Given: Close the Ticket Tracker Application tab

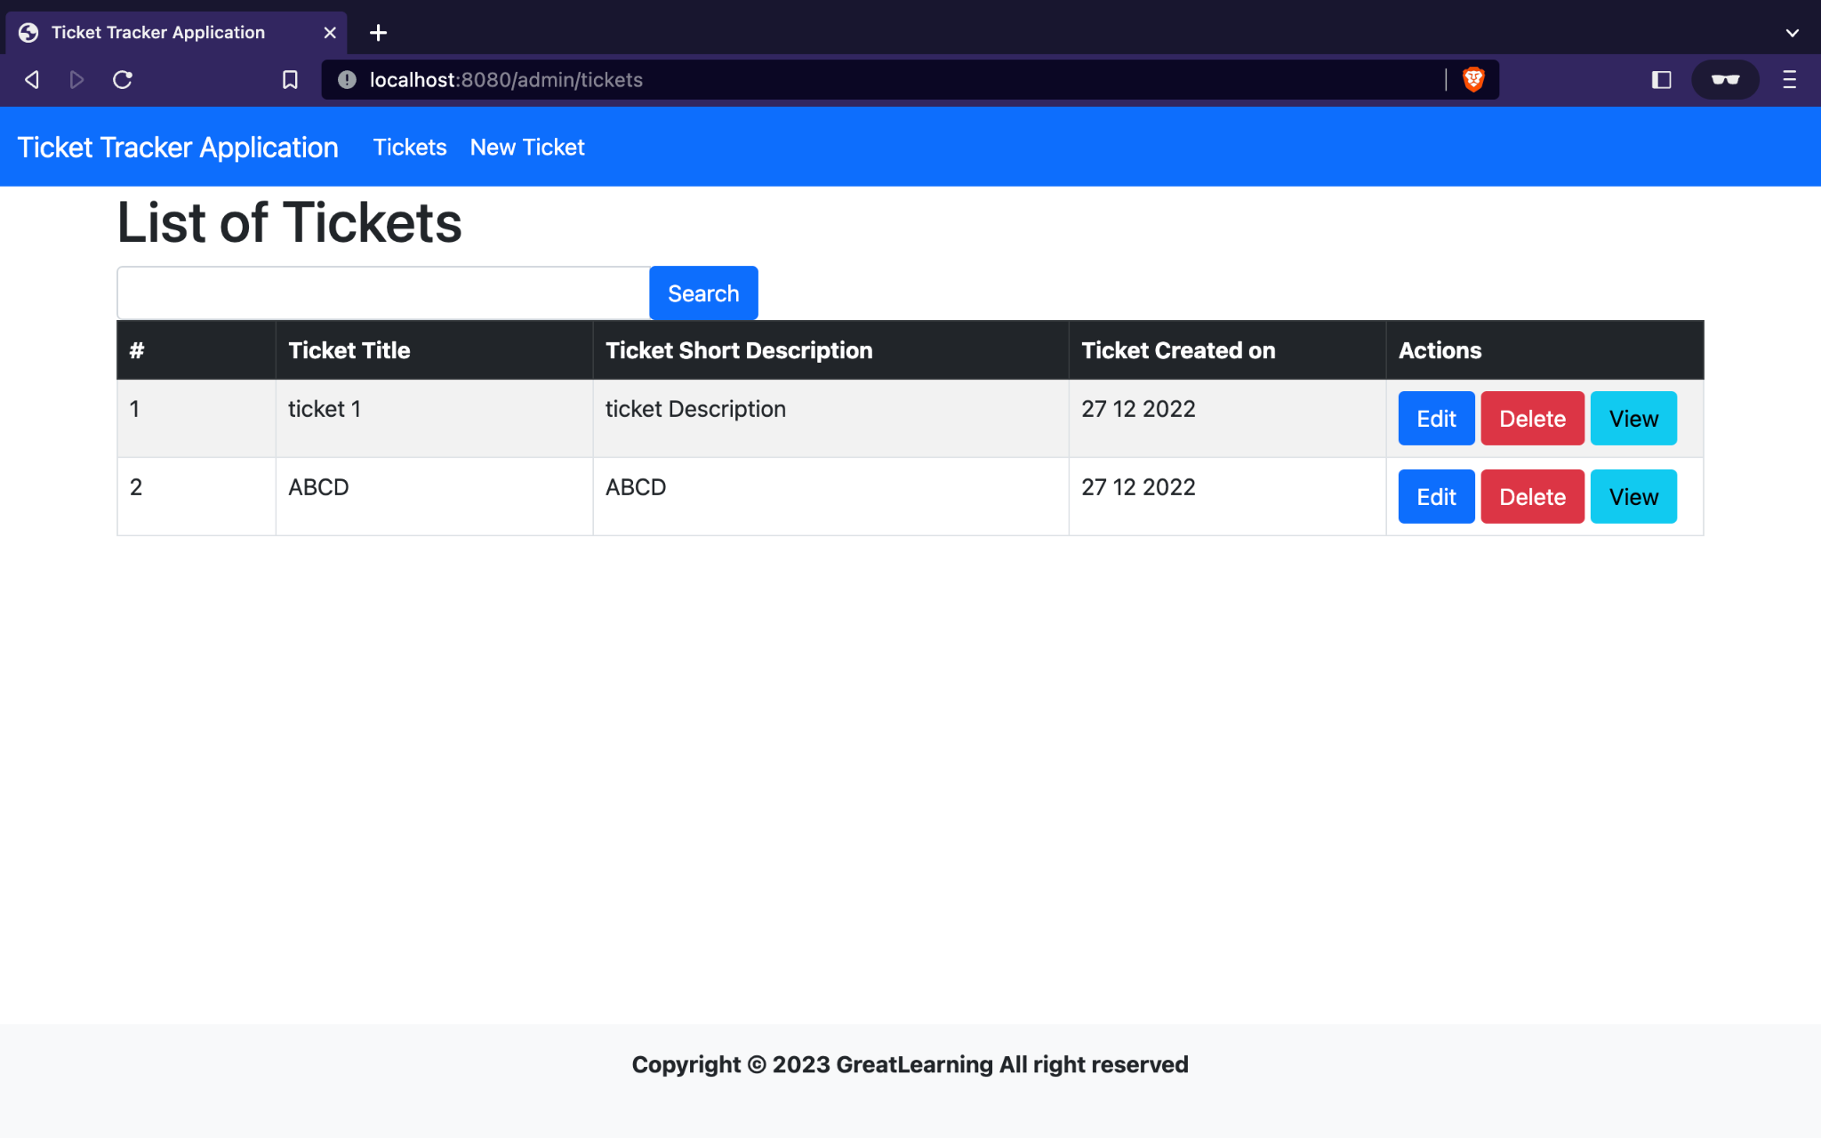Looking at the screenshot, I should 330,33.
